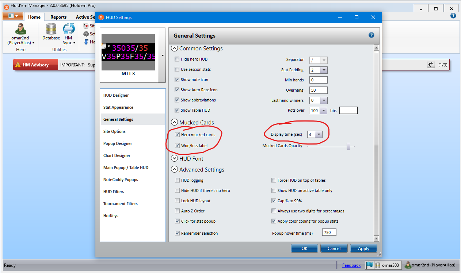Open the omar2nd hero alias icon in ribbon
Viewport: 461px width, 273px height.
point(20,29)
